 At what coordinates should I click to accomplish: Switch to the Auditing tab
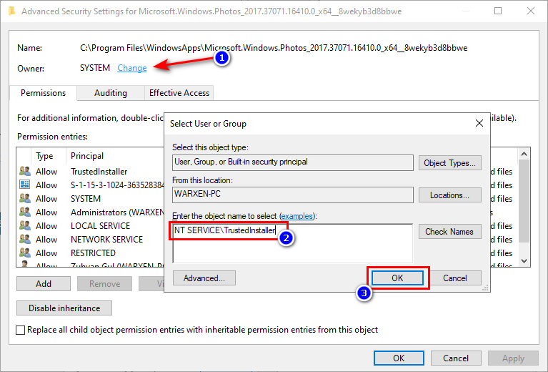pos(111,93)
